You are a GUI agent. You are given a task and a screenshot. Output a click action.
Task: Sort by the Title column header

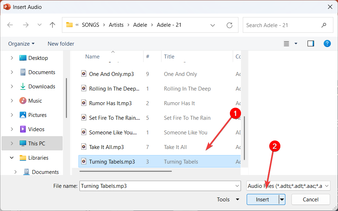169,56
